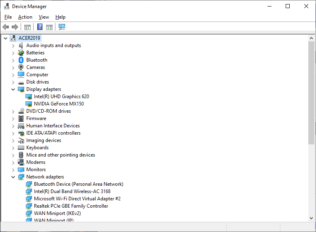Click the scrollbar up arrow

[312, 38]
